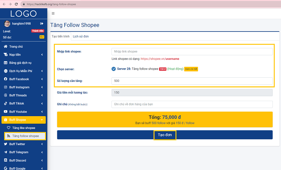Expand the Buff Discord chevron
Viewport: 281px width, 170px height.
click(x=42, y=160)
